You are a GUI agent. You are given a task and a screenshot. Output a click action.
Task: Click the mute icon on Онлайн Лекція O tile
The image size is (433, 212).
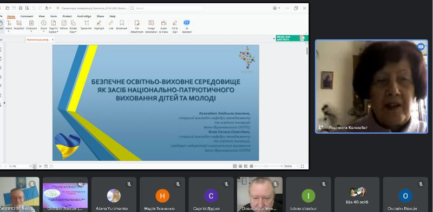[x=421, y=184]
